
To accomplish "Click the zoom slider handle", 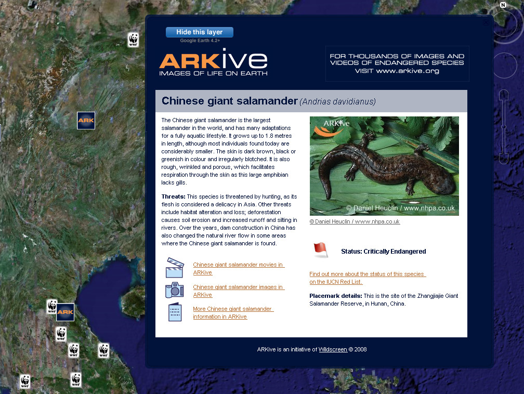I will coord(504,126).
